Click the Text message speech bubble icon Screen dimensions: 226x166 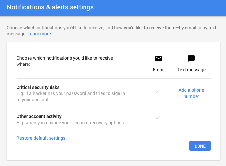tap(191, 58)
